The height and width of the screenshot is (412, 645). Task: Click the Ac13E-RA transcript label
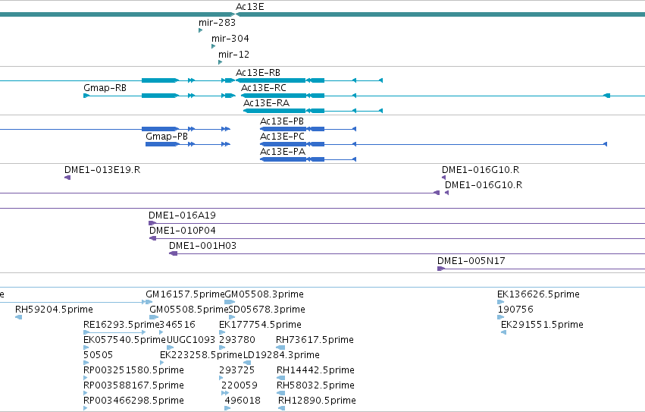pyautogui.click(x=266, y=103)
